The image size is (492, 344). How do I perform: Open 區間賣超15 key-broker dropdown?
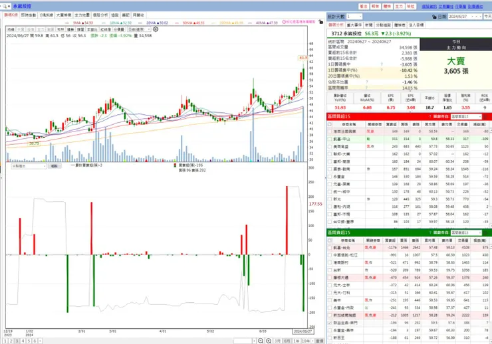[465, 232]
